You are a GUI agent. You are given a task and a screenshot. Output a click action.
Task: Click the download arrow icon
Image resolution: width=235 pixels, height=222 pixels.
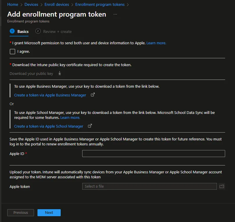click(60, 73)
